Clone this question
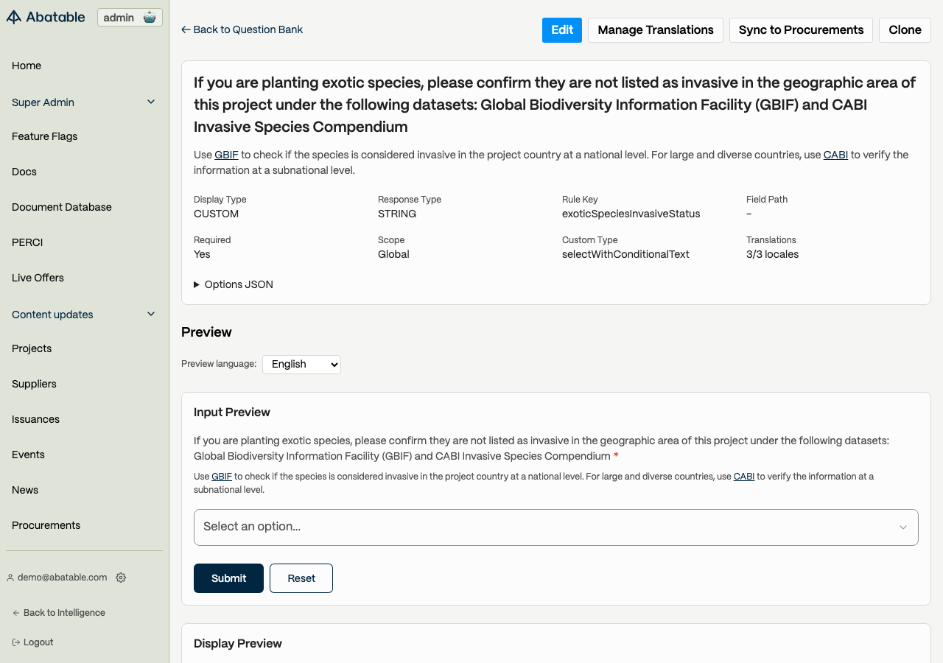 (905, 30)
